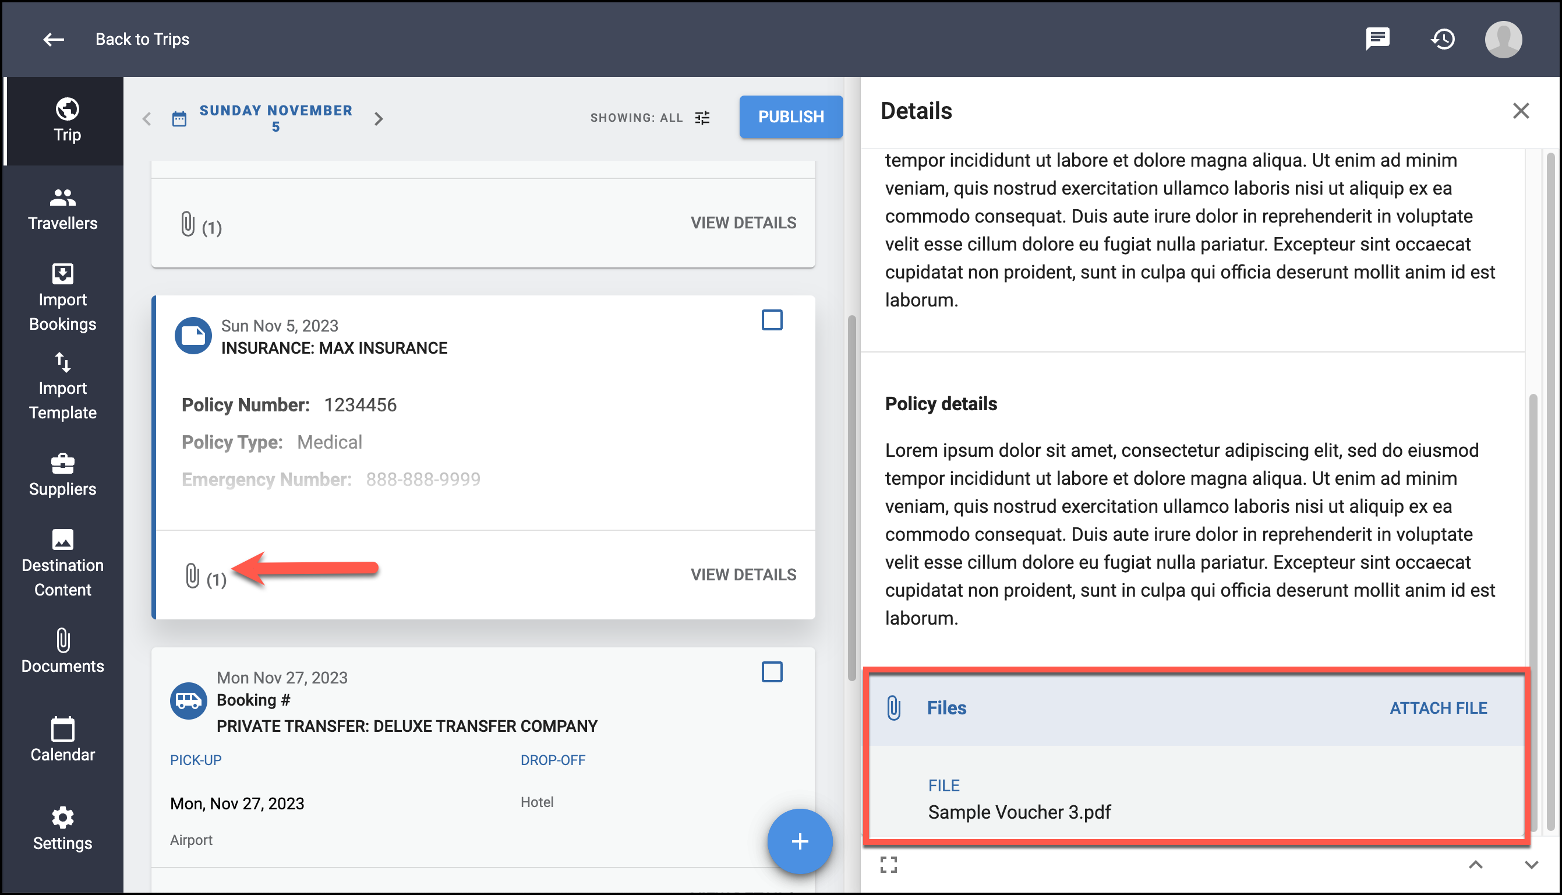
Task: Go Back to Trips
Action: pyautogui.click(x=142, y=40)
